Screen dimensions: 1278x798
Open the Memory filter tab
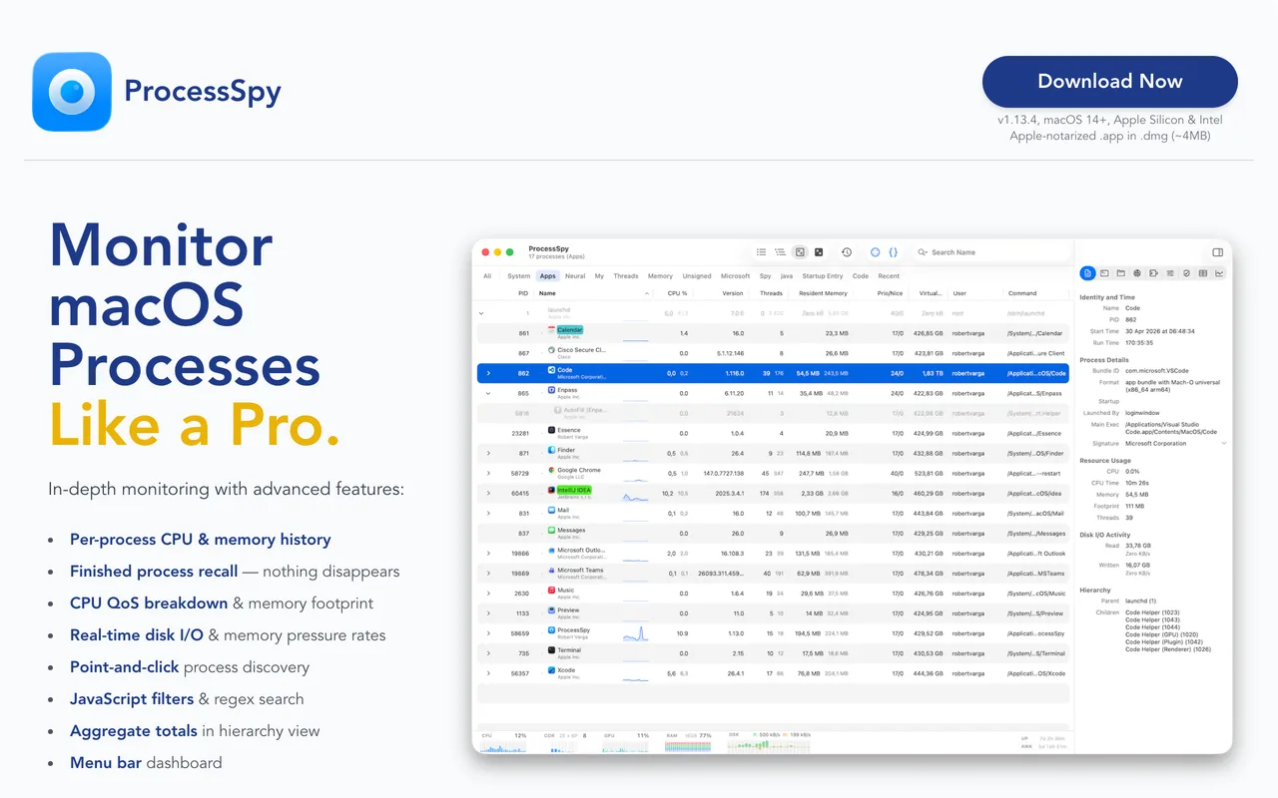pyautogui.click(x=660, y=276)
